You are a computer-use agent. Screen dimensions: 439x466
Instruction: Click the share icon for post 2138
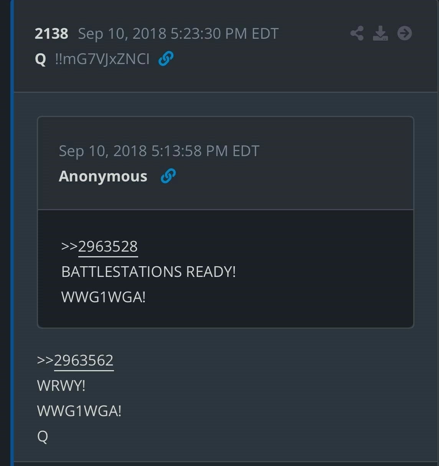tap(357, 33)
